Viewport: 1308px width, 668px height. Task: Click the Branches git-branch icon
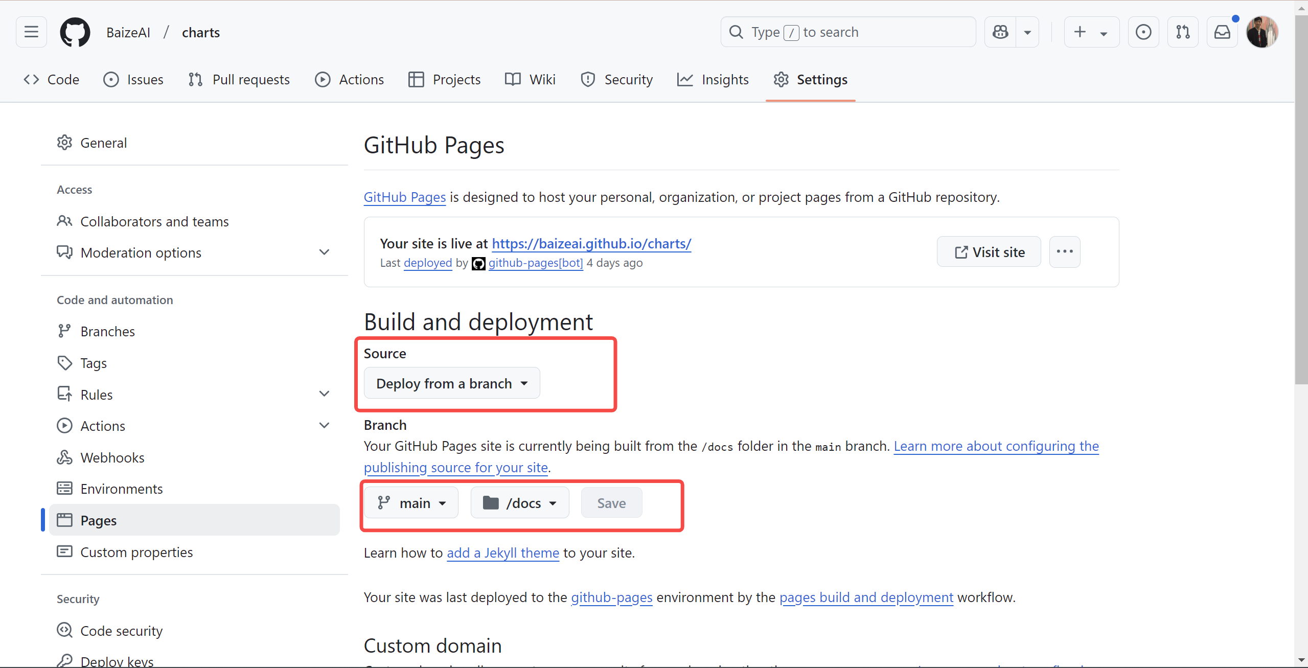64,331
